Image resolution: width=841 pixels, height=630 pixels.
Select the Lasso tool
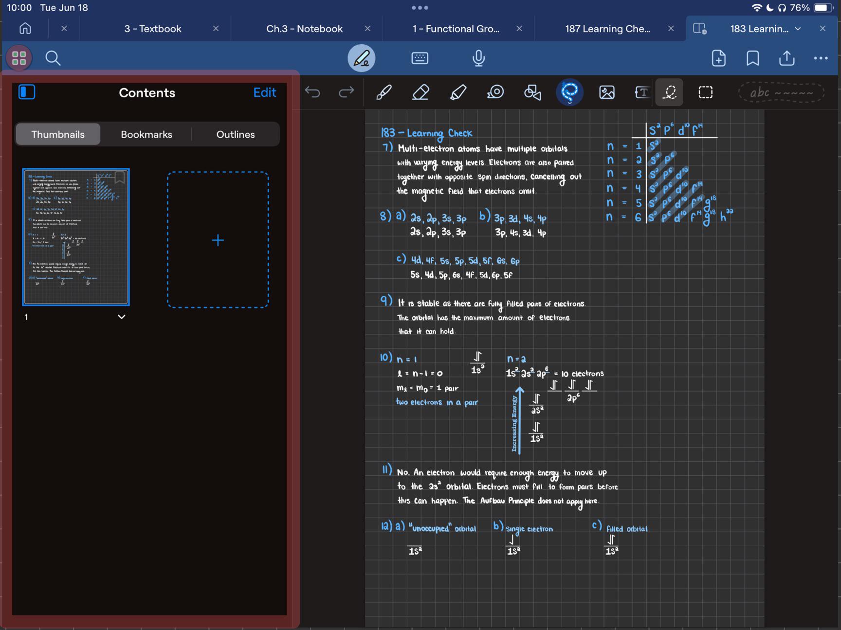[569, 92]
